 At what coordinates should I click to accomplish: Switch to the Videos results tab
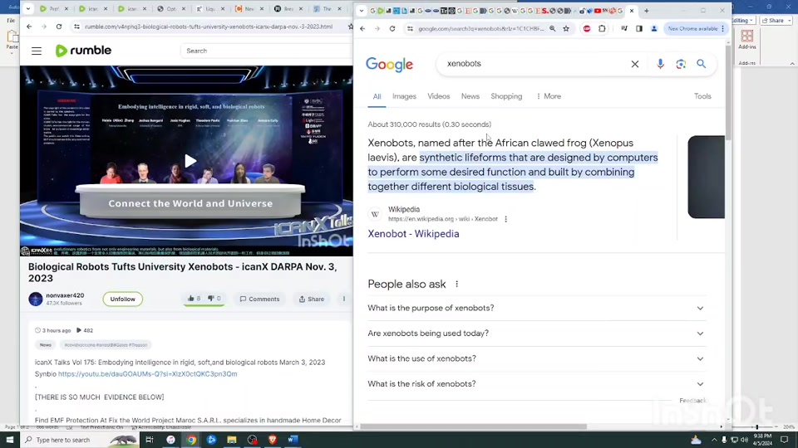pyautogui.click(x=438, y=96)
